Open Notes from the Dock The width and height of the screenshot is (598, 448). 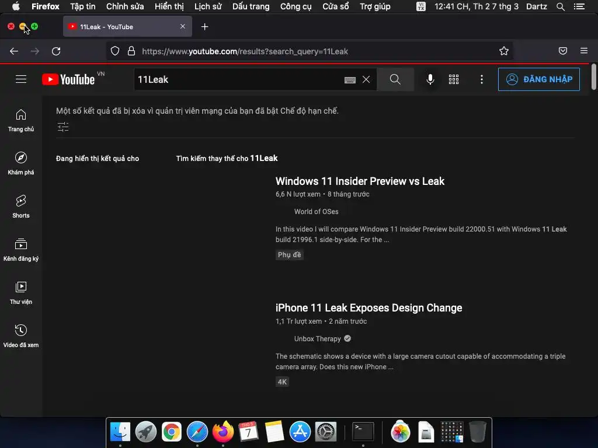pyautogui.click(x=274, y=432)
